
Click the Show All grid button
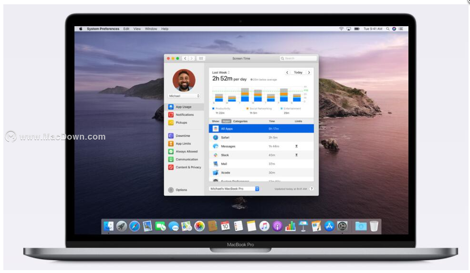pos(201,59)
